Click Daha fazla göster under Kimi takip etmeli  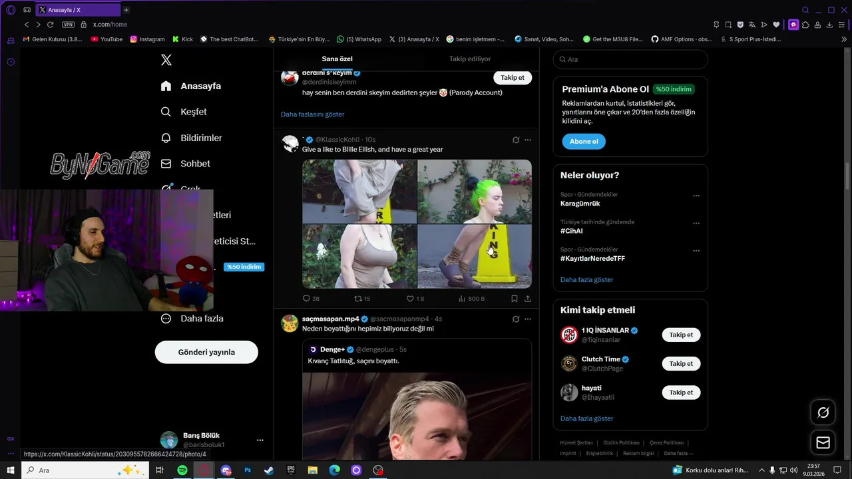587,418
